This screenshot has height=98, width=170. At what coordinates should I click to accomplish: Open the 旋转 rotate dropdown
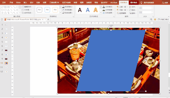[x=132, y=13]
